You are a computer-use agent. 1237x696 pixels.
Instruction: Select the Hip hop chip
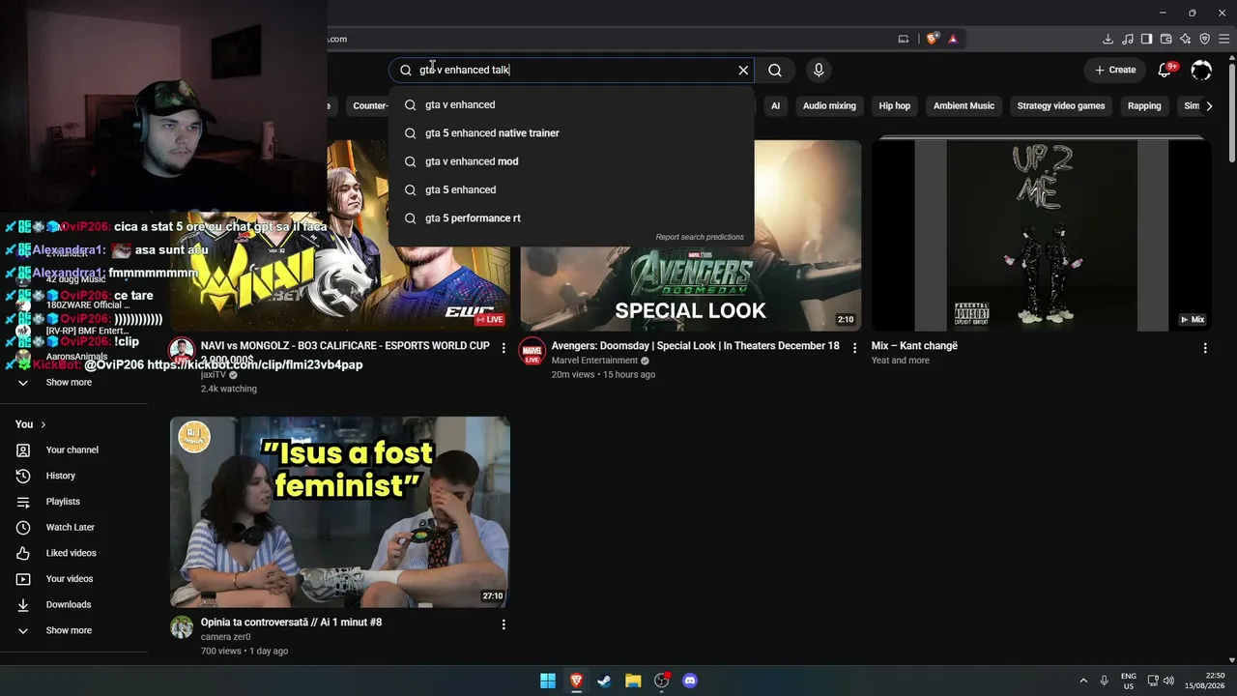(x=894, y=105)
